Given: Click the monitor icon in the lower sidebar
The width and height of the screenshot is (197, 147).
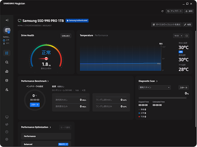Looking at the screenshot, I should (7, 117).
